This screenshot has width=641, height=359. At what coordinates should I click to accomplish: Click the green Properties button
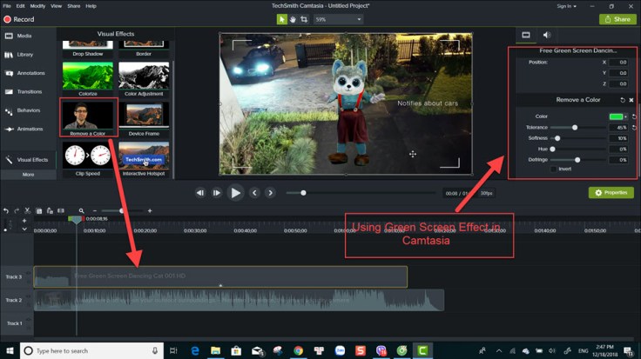611,193
